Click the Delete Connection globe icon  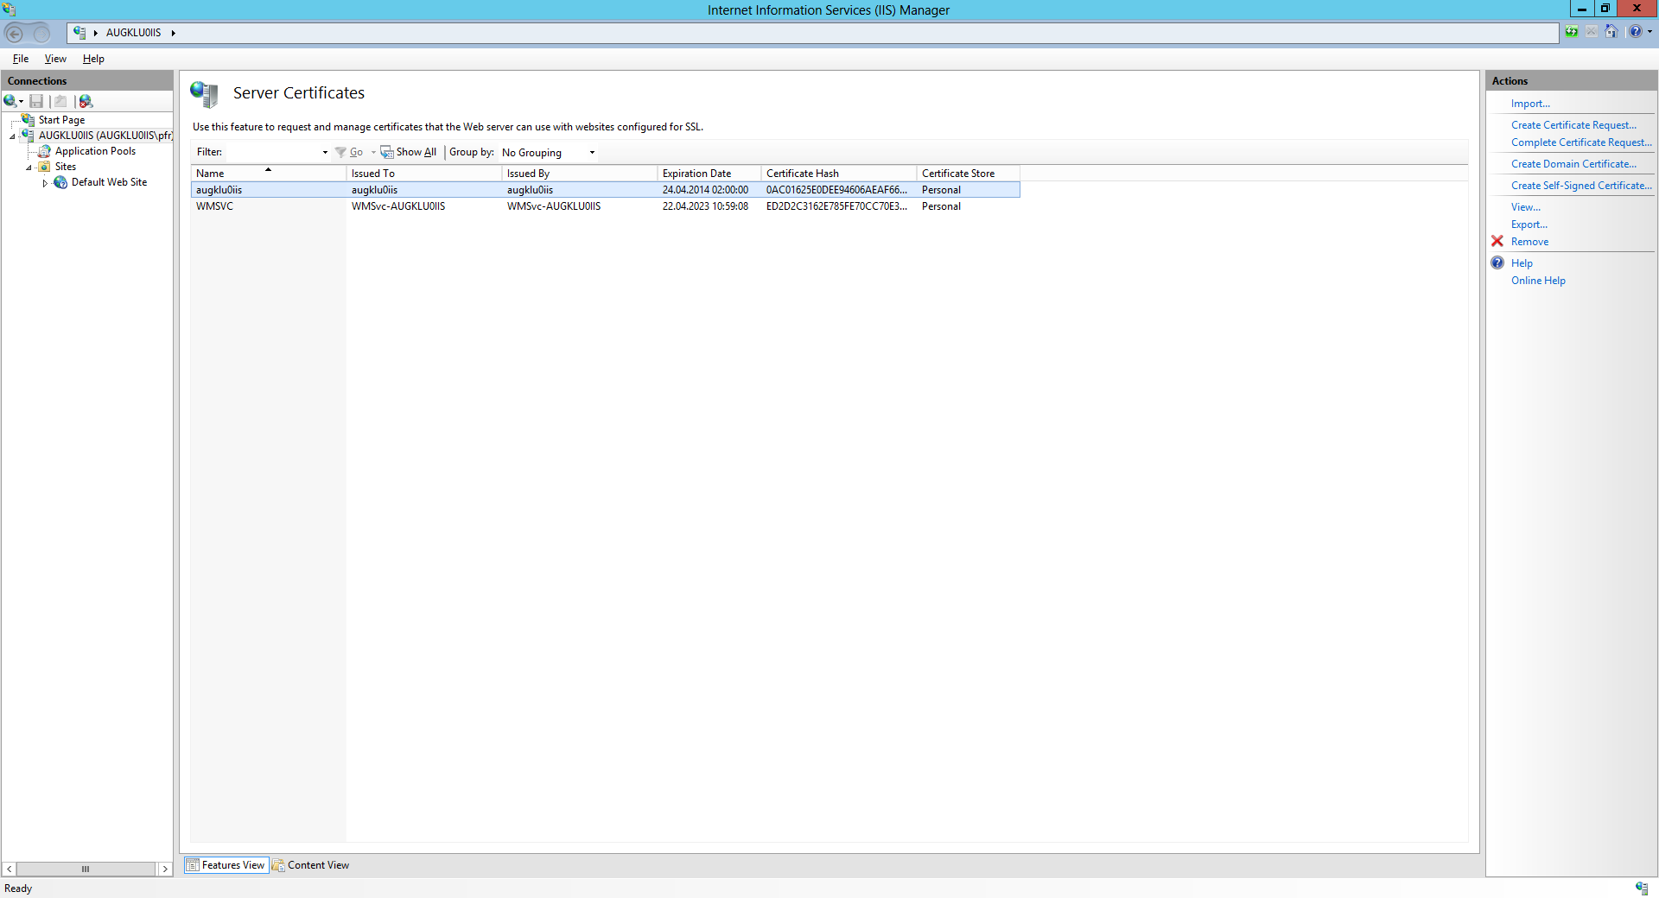click(x=86, y=101)
